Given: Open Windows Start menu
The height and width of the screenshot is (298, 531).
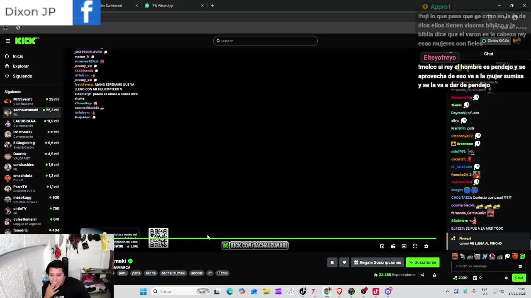Looking at the screenshot, I should click(143, 291).
